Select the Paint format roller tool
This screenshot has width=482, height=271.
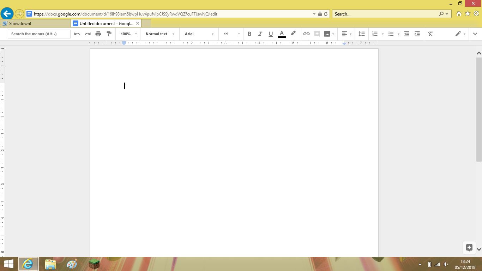(x=109, y=34)
